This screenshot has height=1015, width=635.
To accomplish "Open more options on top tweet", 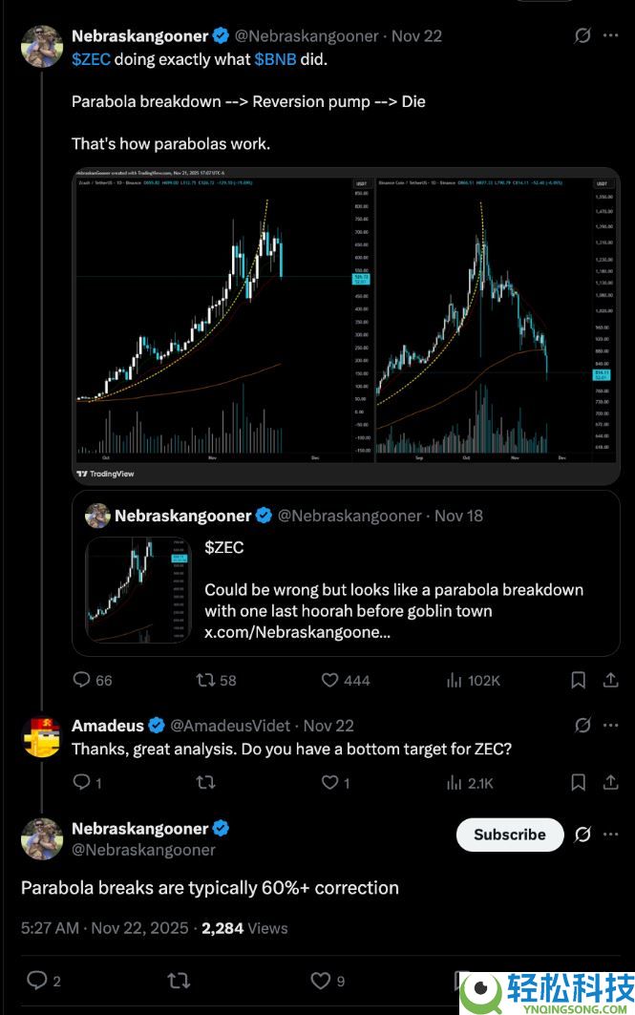I will (610, 36).
